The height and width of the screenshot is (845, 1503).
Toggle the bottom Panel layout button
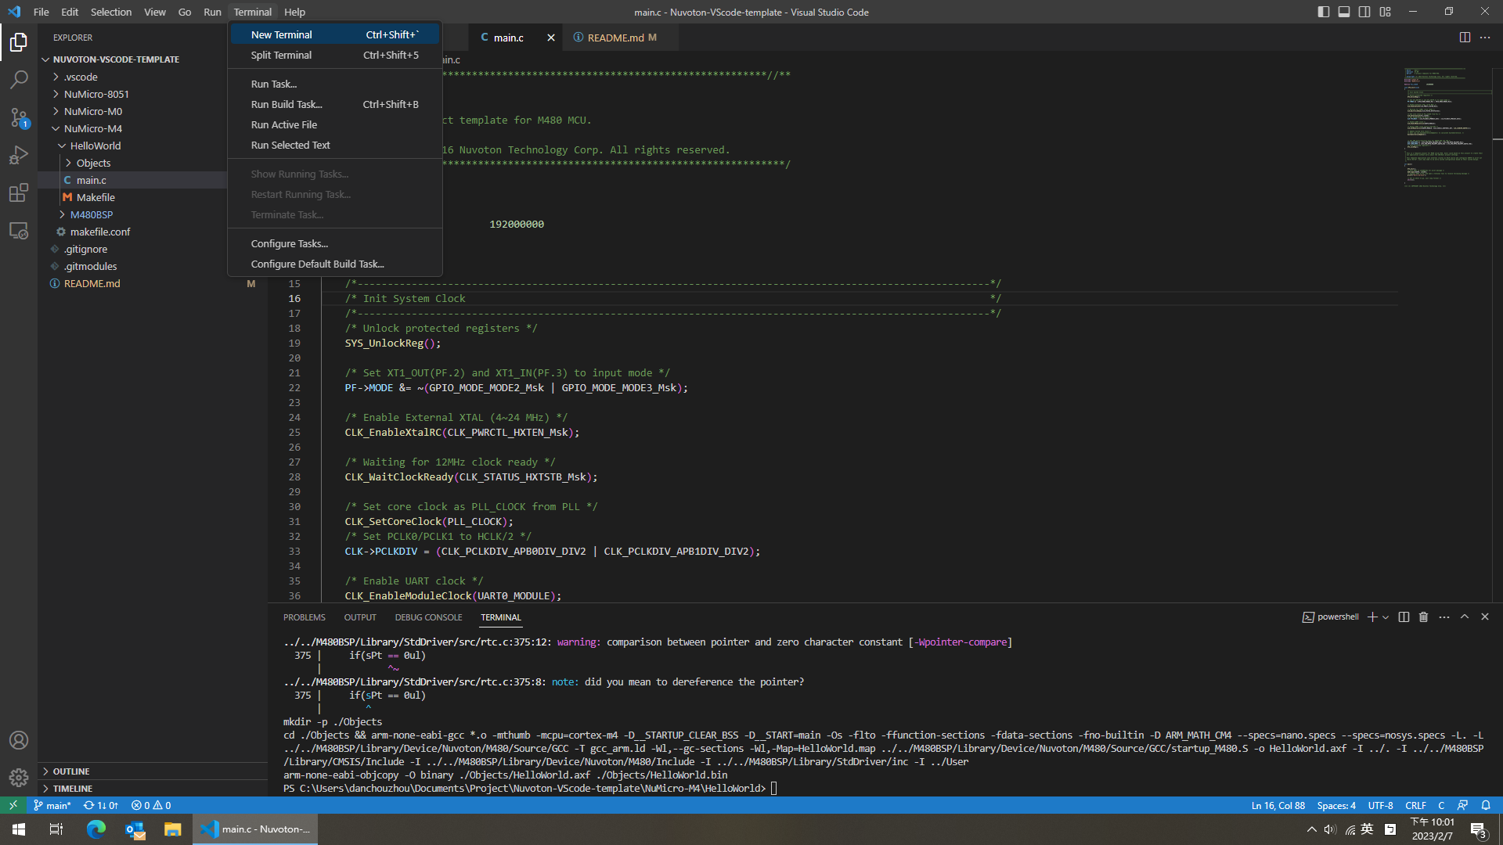pos(1344,12)
